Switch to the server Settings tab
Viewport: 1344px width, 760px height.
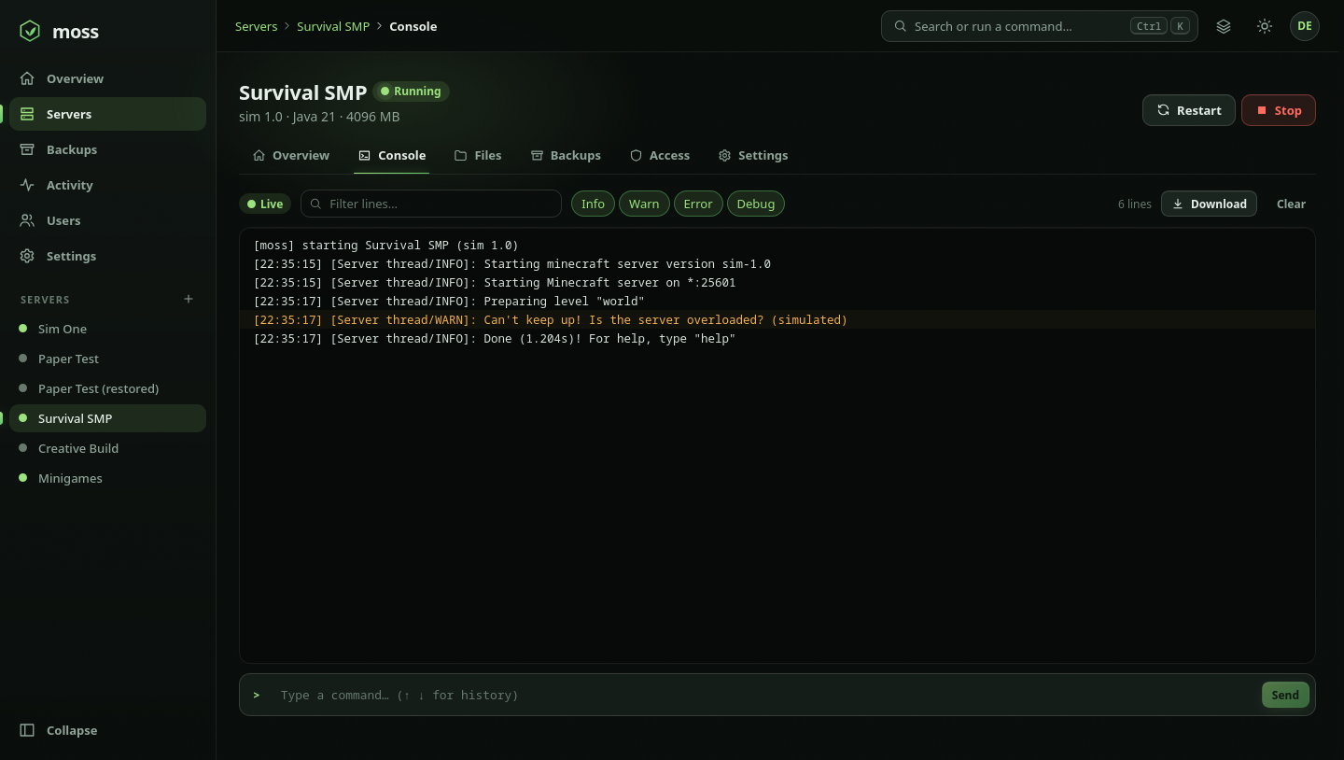click(753, 155)
